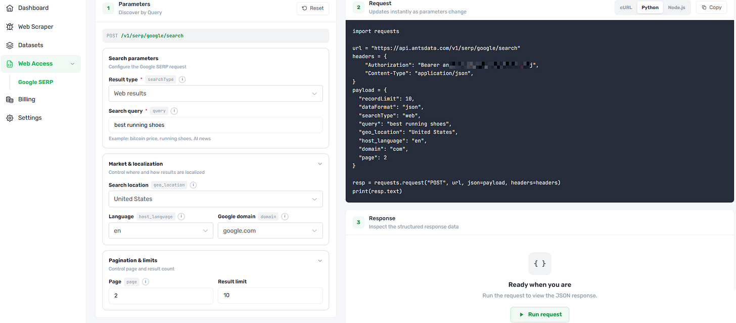Click the Response section title
The width and height of the screenshot is (736, 323).
[382, 218]
